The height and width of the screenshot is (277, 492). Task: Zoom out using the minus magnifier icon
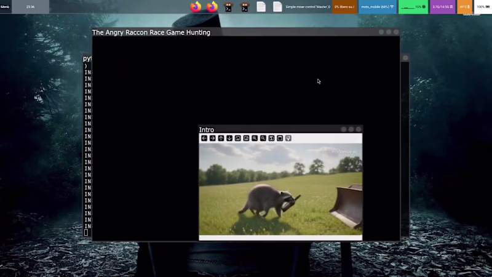click(263, 138)
